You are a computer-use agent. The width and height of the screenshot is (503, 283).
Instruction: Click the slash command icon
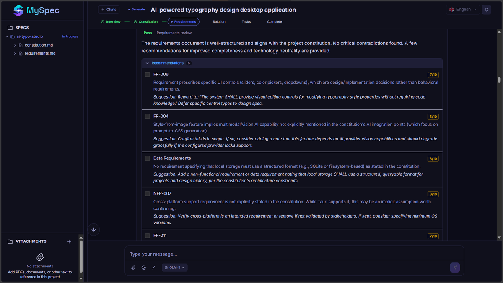tap(153, 267)
